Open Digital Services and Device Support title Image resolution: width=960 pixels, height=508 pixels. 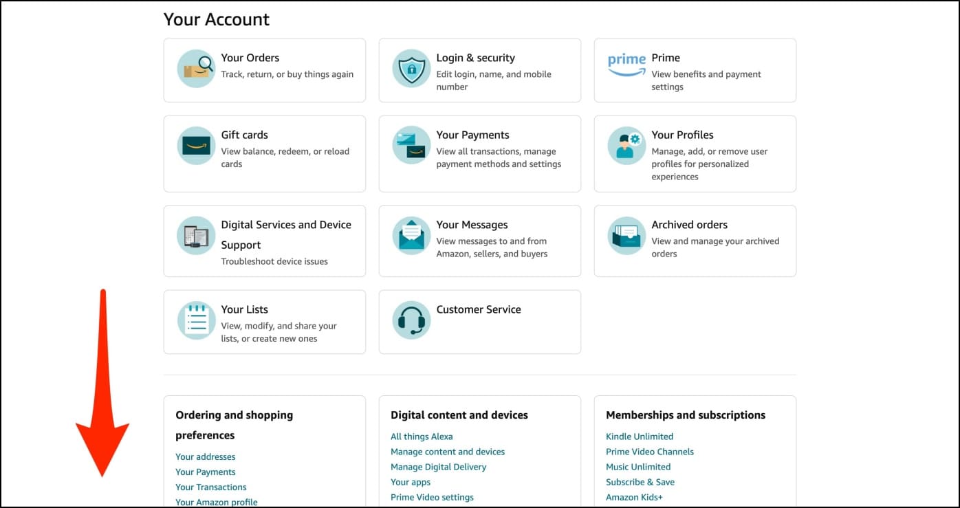[x=286, y=234]
